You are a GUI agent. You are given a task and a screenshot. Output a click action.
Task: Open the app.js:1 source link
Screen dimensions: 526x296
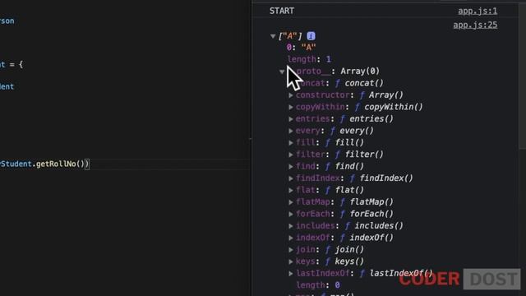[478, 11]
